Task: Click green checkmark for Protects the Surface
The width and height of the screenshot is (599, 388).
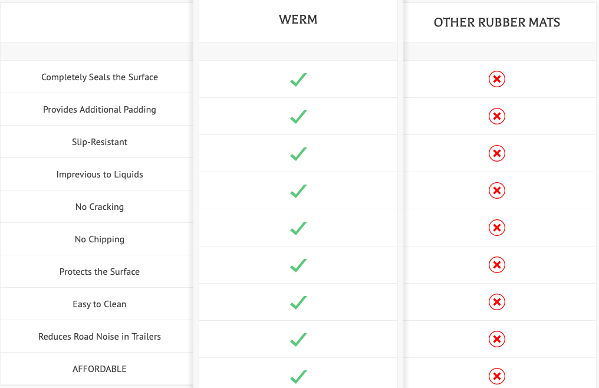Action: click(298, 265)
